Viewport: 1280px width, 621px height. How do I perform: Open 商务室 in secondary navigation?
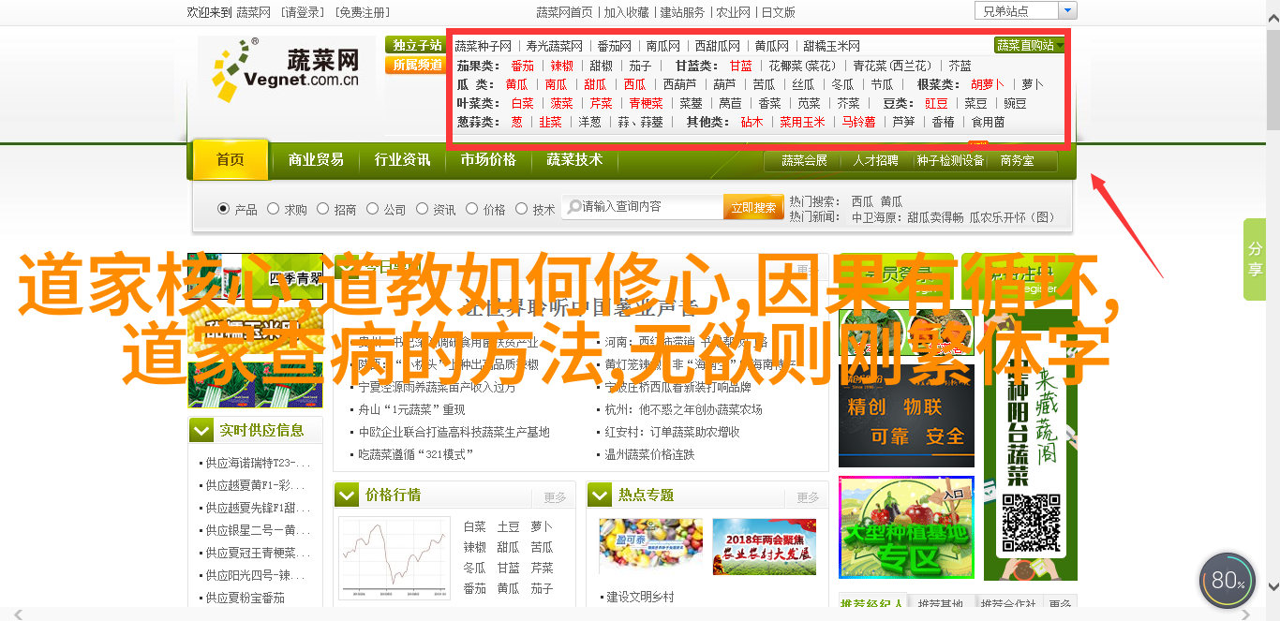coord(1017,161)
